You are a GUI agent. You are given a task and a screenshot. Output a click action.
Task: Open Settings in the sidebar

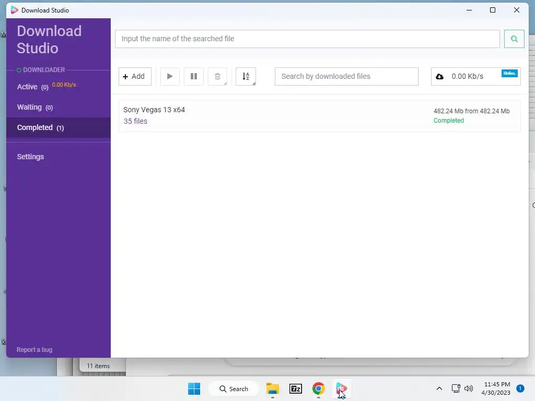click(30, 157)
